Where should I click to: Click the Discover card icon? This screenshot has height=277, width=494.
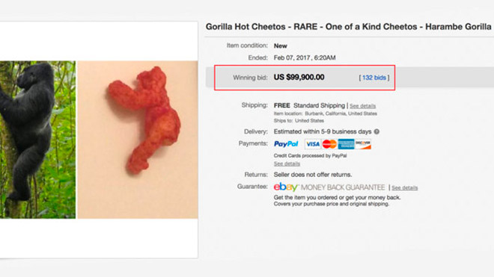(363, 144)
